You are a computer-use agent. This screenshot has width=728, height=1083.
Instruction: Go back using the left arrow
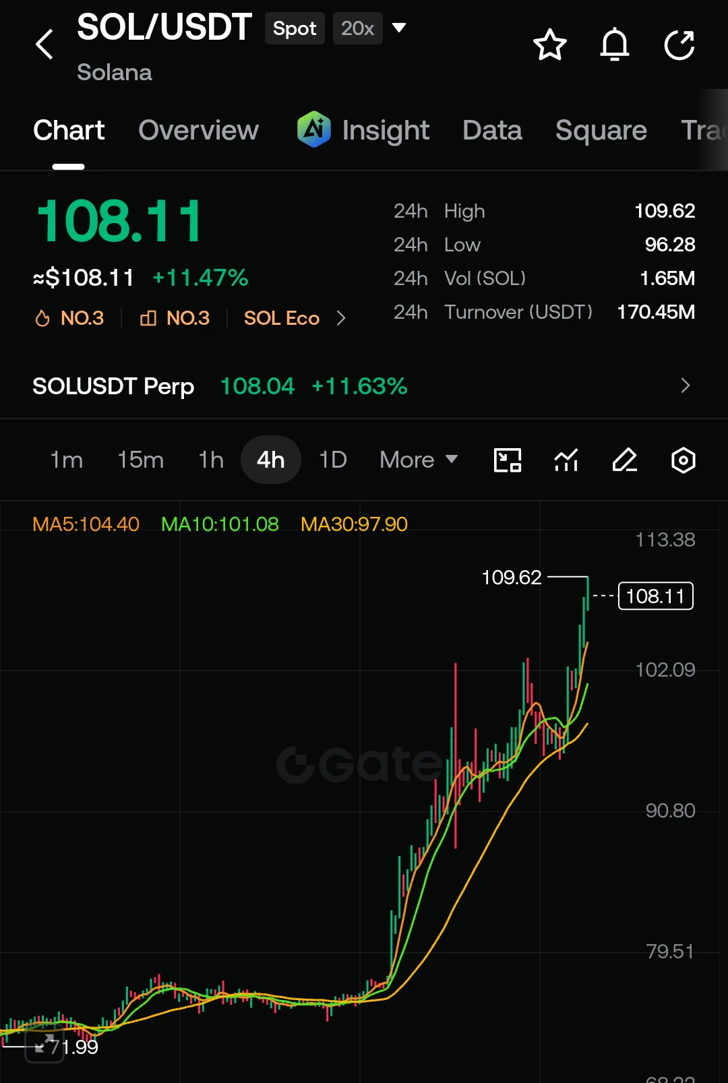tap(44, 44)
